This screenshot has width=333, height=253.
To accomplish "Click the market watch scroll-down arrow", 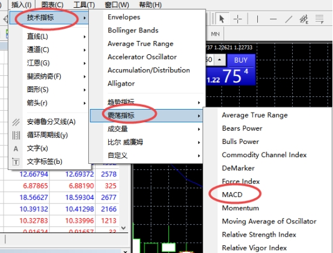I will coord(123,228).
